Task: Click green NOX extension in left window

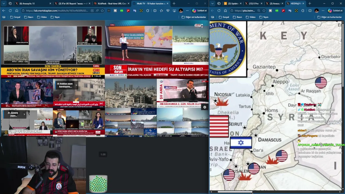Action: [x=122, y=11]
